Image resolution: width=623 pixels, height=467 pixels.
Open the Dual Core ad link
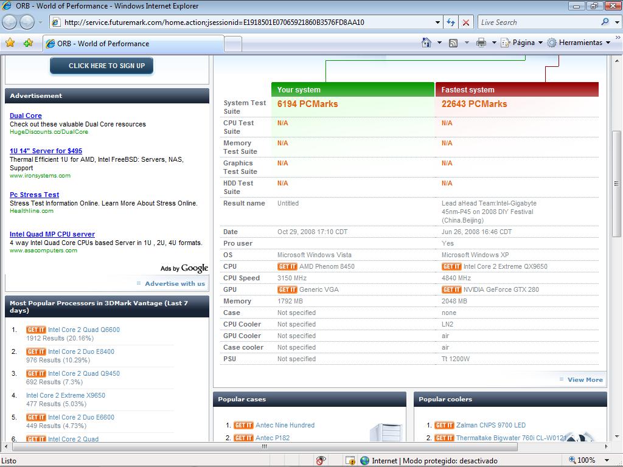pyautogui.click(x=26, y=116)
